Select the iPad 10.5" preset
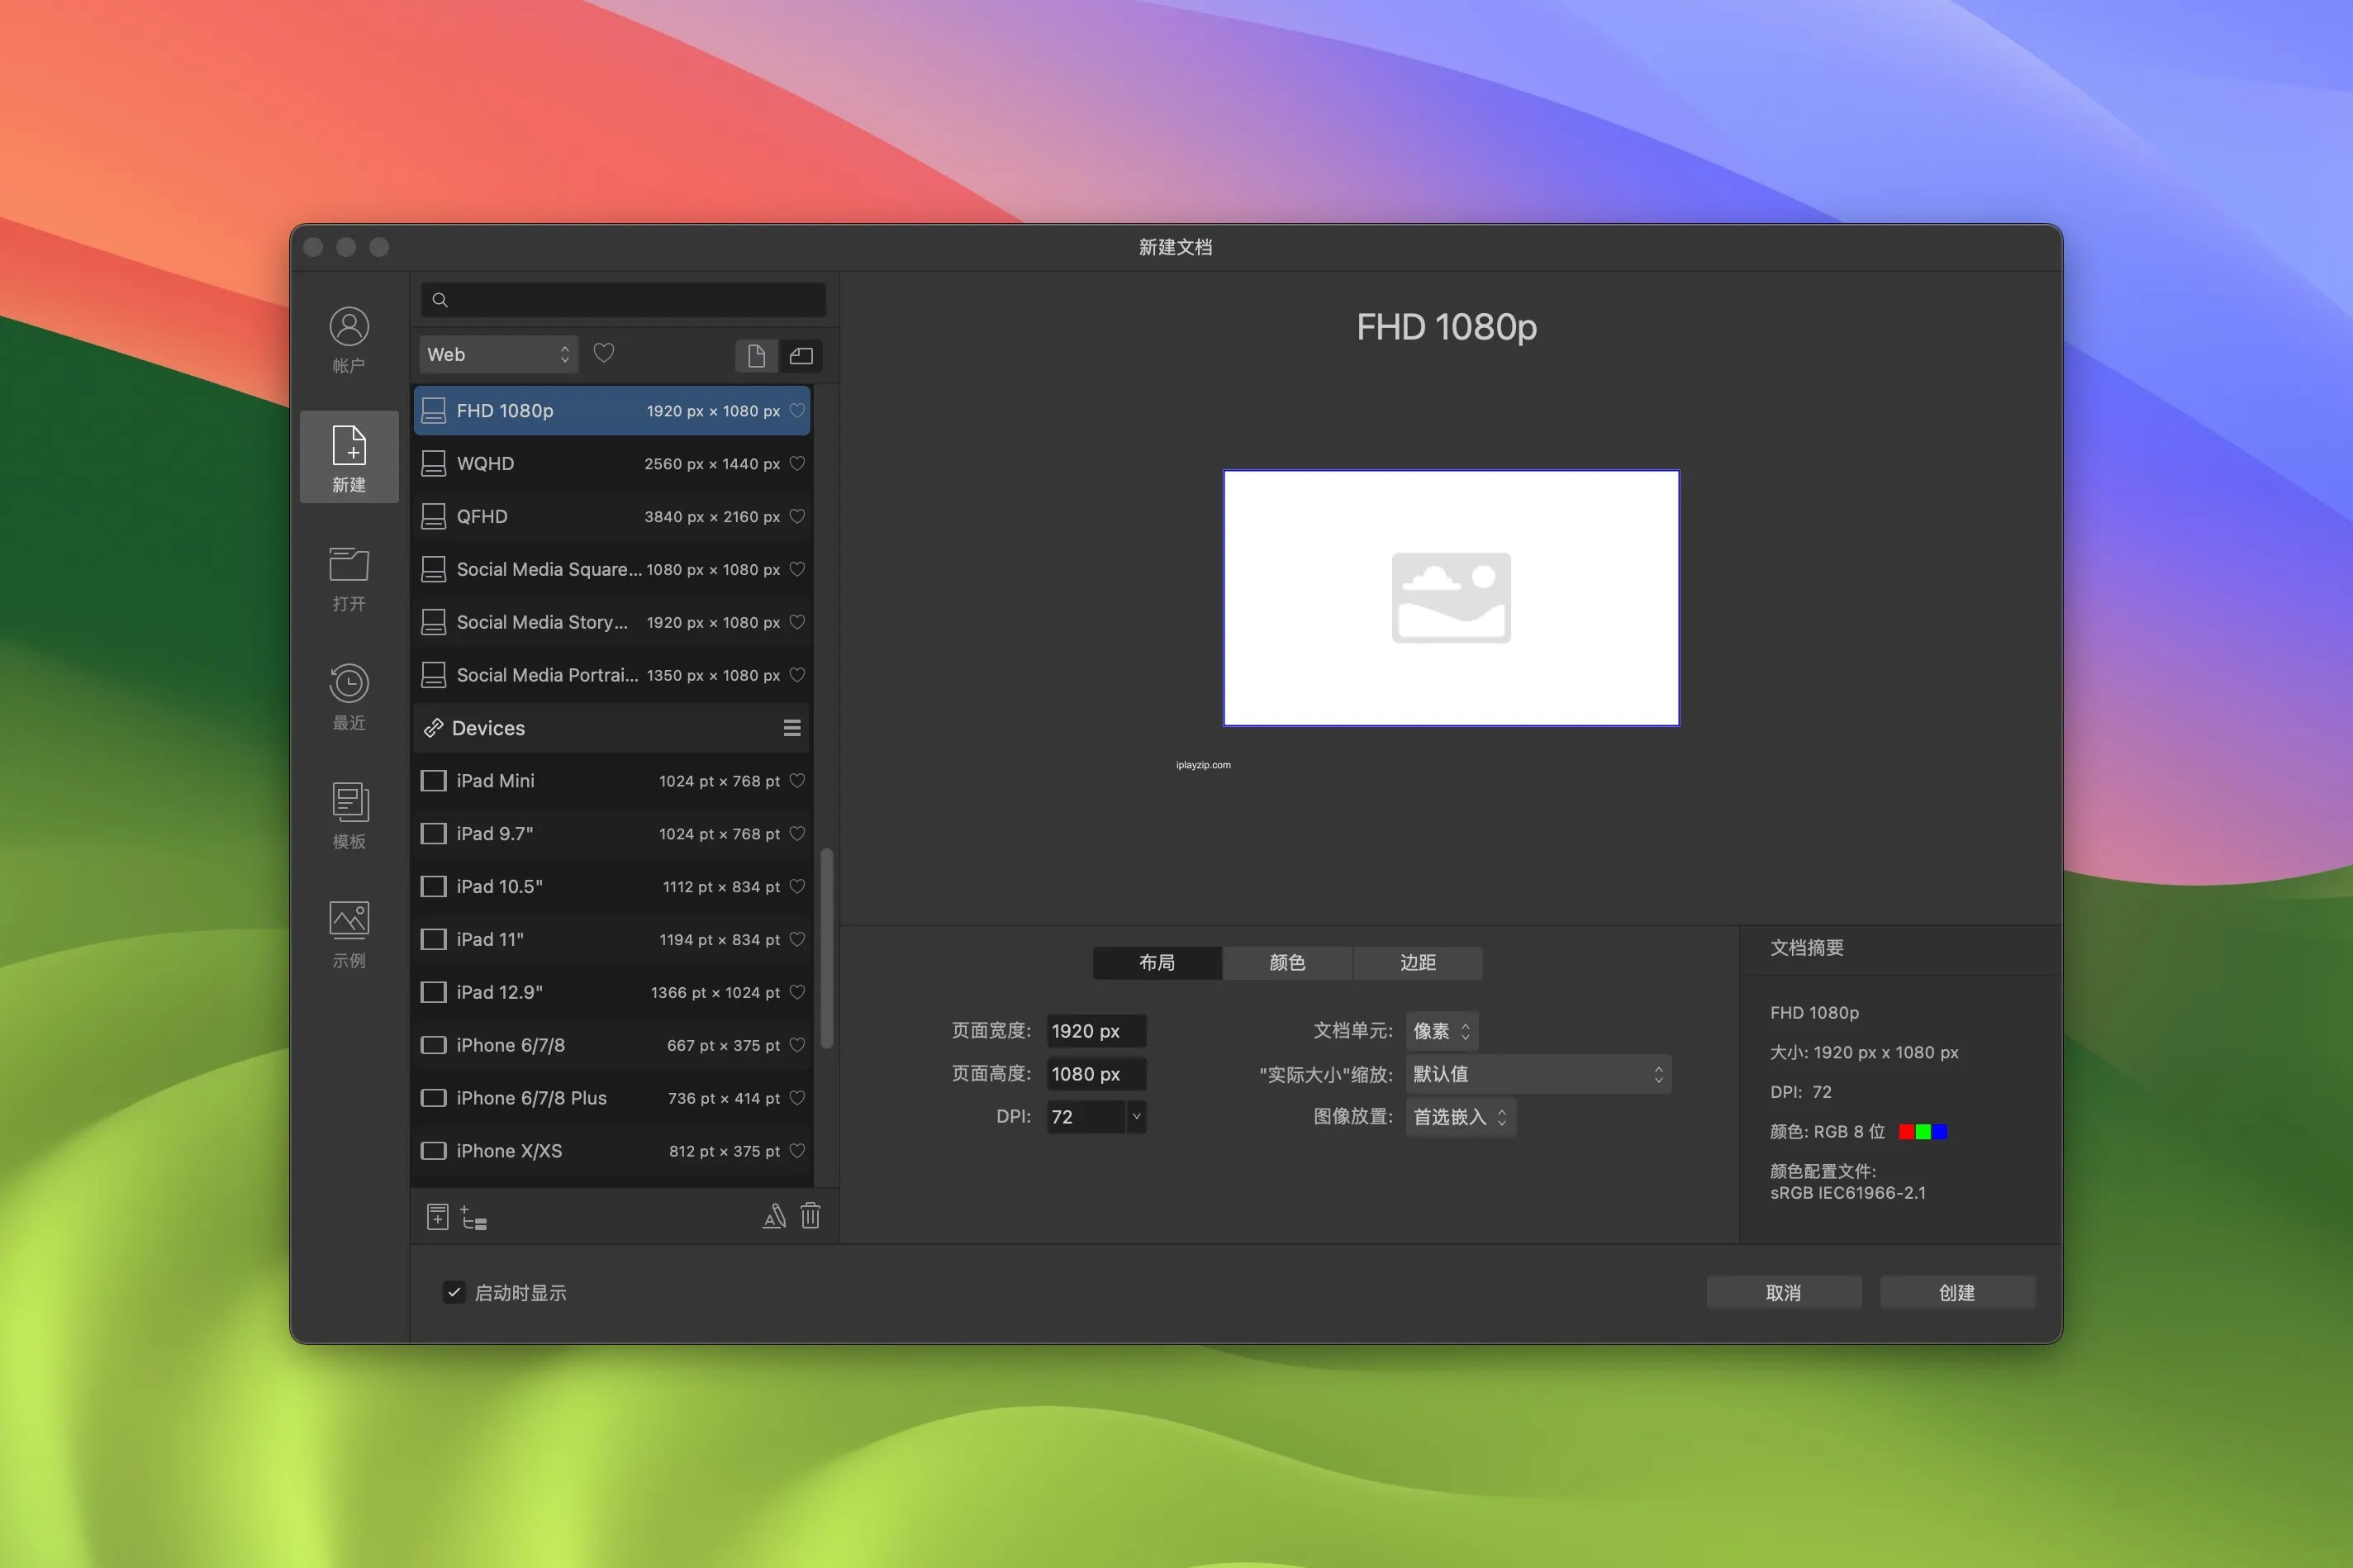The height and width of the screenshot is (1568, 2353). tap(611, 887)
